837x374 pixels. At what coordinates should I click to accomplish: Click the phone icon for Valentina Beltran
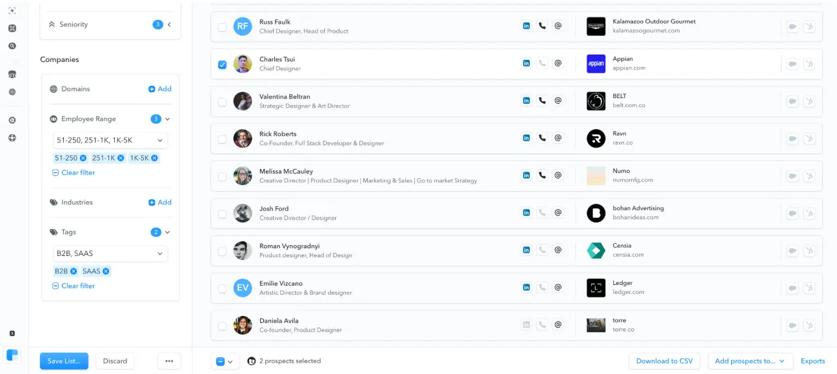542,101
